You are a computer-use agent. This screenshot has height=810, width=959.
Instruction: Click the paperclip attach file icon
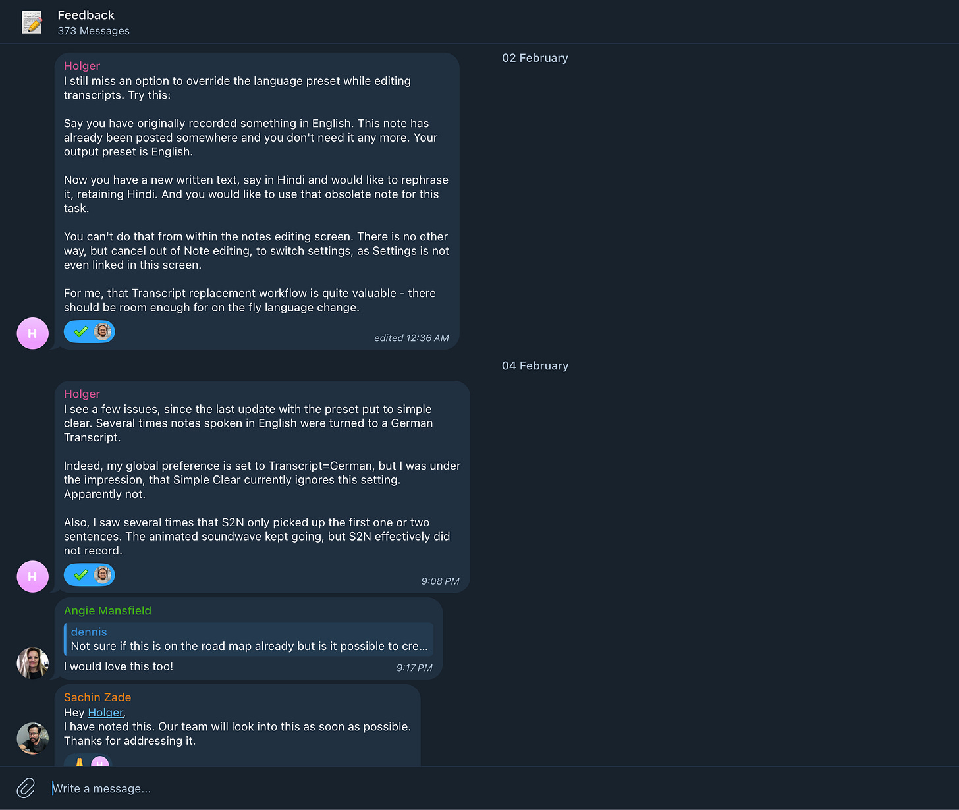(x=26, y=788)
